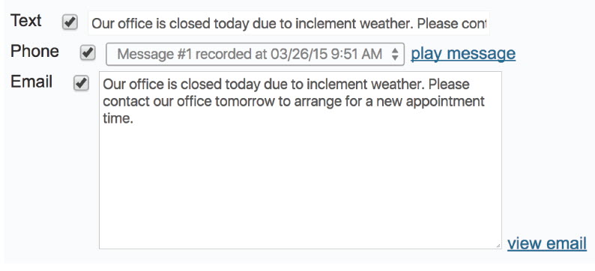The width and height of the screenshot is (595, 271).
Task: Open the recorded message dropdown
Action: (x=255, y=54)
